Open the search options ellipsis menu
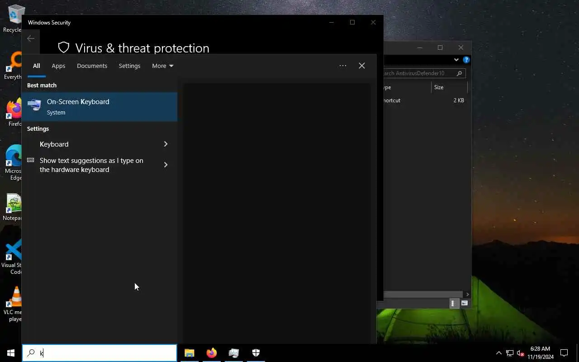Viewport: 579px width, 362px height. 343,66
